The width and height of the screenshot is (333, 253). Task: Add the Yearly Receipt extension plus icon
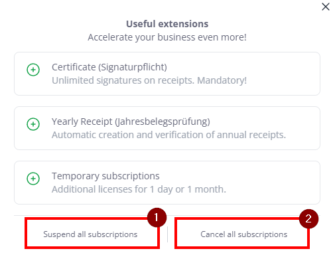click(x=33, y=124)
